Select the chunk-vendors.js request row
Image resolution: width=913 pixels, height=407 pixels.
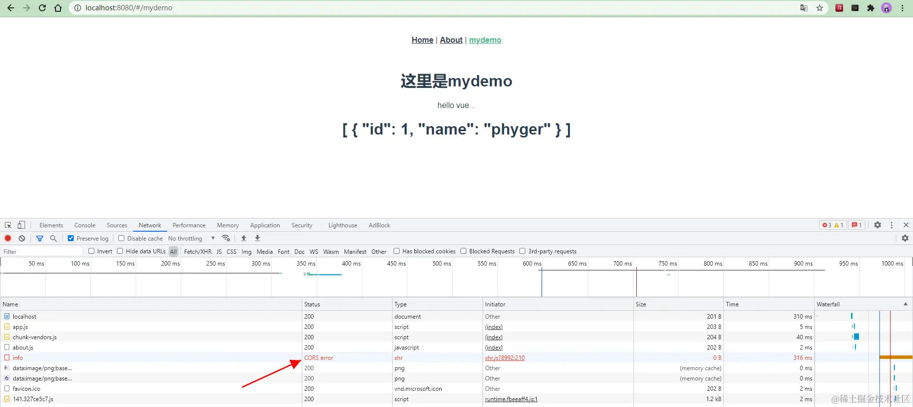tap(407, 337)
